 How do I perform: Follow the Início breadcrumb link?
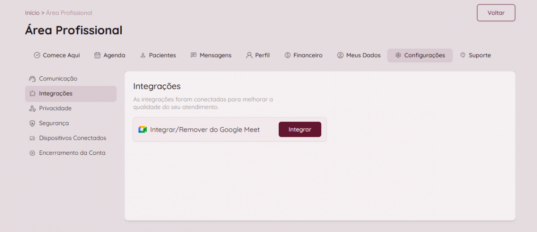pyautogui.click(x=32, y=13)
